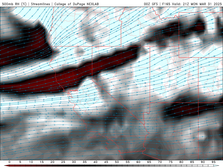Viewport: 223px width, 167px height.
Task: Click the 80 label on the color scale
Action: [181, 162]
